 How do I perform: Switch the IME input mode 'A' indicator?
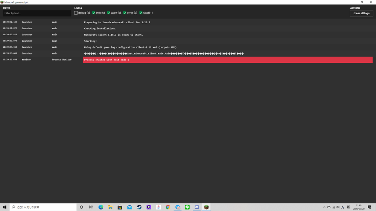click(343, 207)
